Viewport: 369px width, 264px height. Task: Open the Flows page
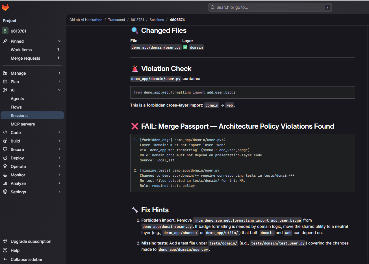32,107
